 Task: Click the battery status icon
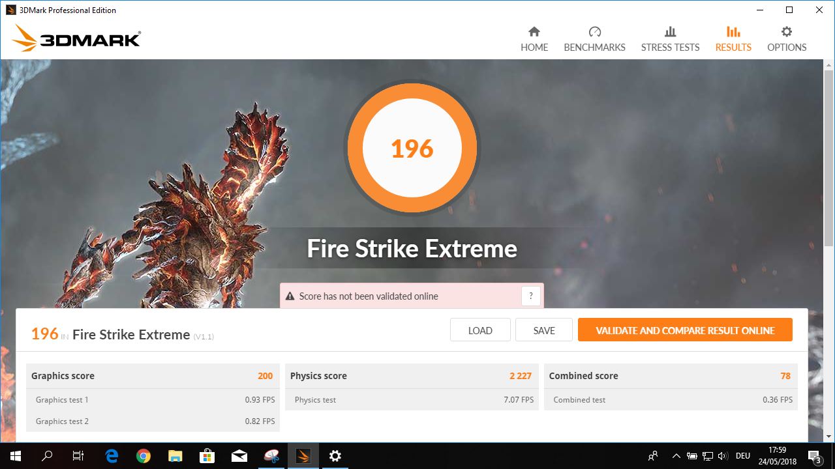[692, 456]
